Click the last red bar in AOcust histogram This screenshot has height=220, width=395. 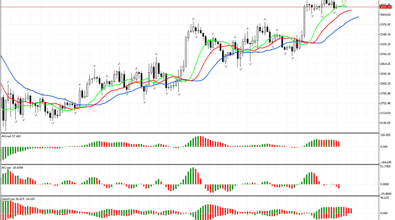[x=340, y=144]
